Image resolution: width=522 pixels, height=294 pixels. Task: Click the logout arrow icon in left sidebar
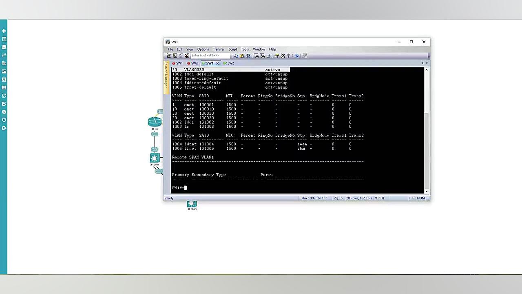point(4,128)
